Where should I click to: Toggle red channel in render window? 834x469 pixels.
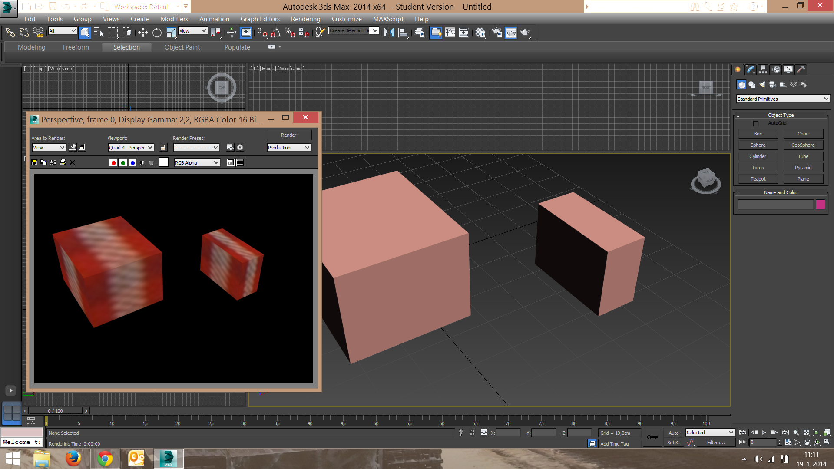[x=113, y=163]
